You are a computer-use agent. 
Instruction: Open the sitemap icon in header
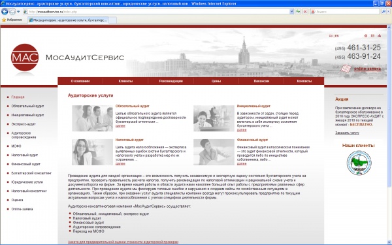[379, 36]
